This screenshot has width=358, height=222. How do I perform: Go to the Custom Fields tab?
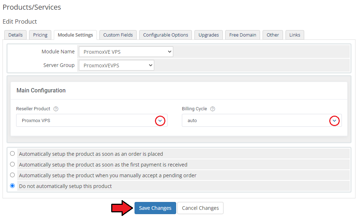(118, 35)
